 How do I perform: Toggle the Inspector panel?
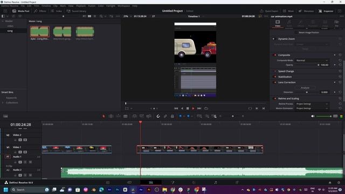pos(326,11)
